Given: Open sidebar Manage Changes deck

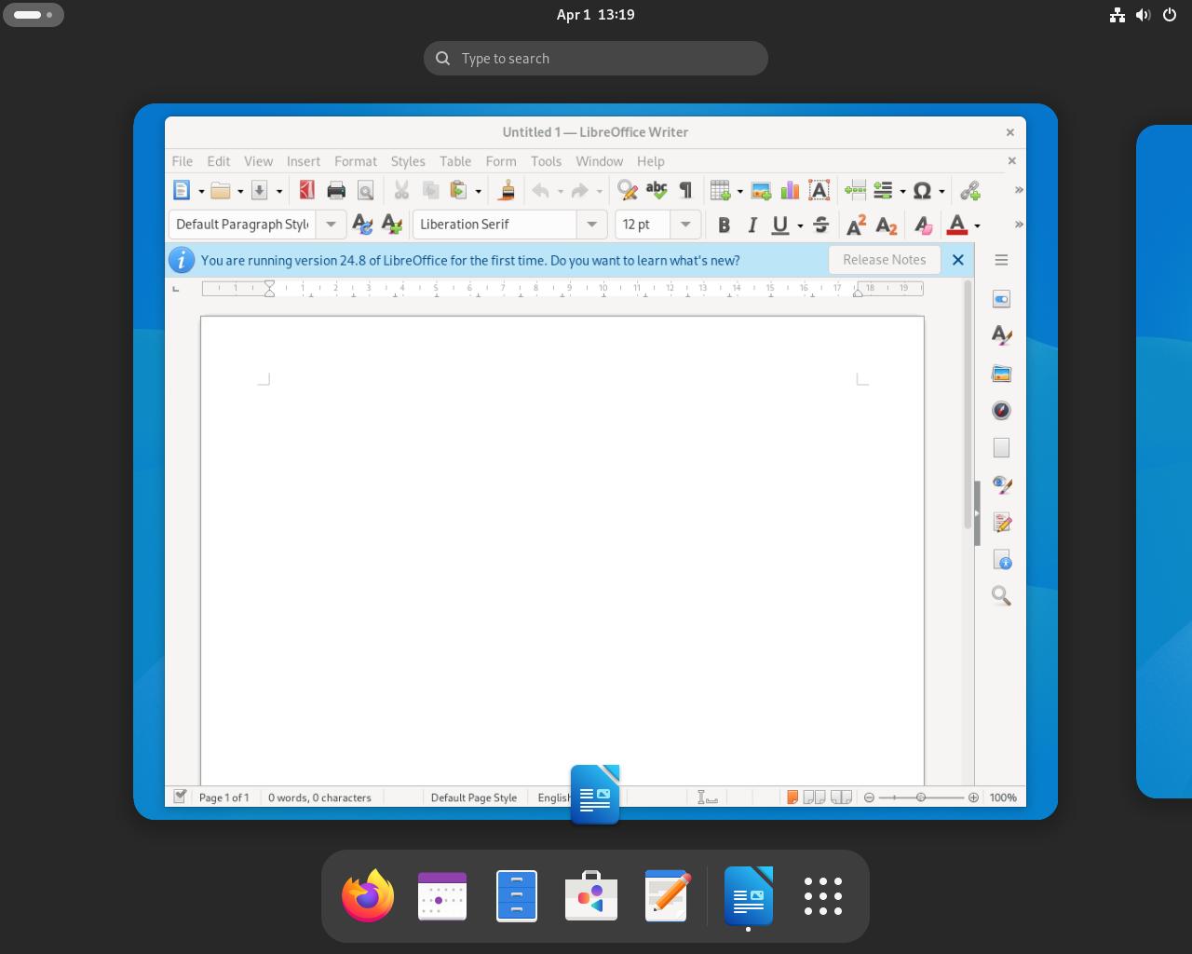Looking at the screenshot, I should pos(1001,523).
